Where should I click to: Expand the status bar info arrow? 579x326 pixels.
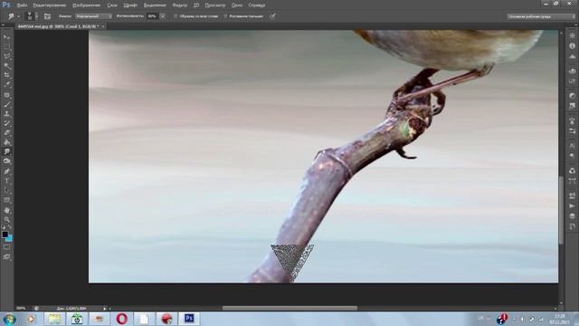click(105, 308)
